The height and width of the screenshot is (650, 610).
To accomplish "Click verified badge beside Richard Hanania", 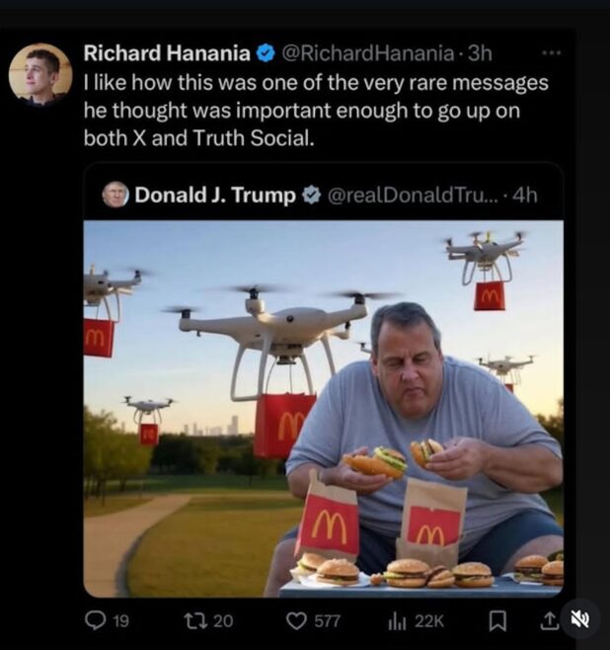I will pyautogui.click(x=267, y=52).
